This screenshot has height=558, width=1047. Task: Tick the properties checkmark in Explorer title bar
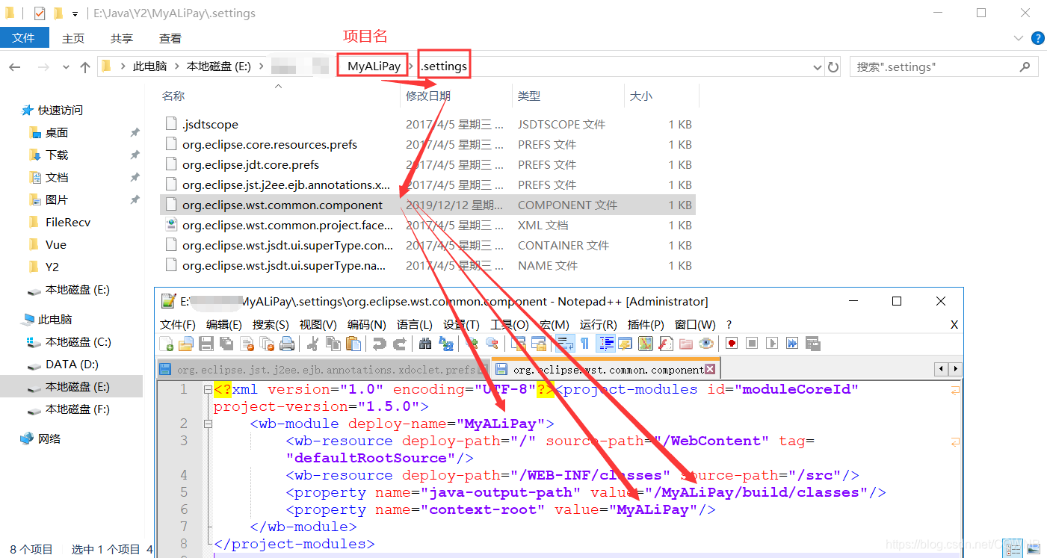pos(40,13)
